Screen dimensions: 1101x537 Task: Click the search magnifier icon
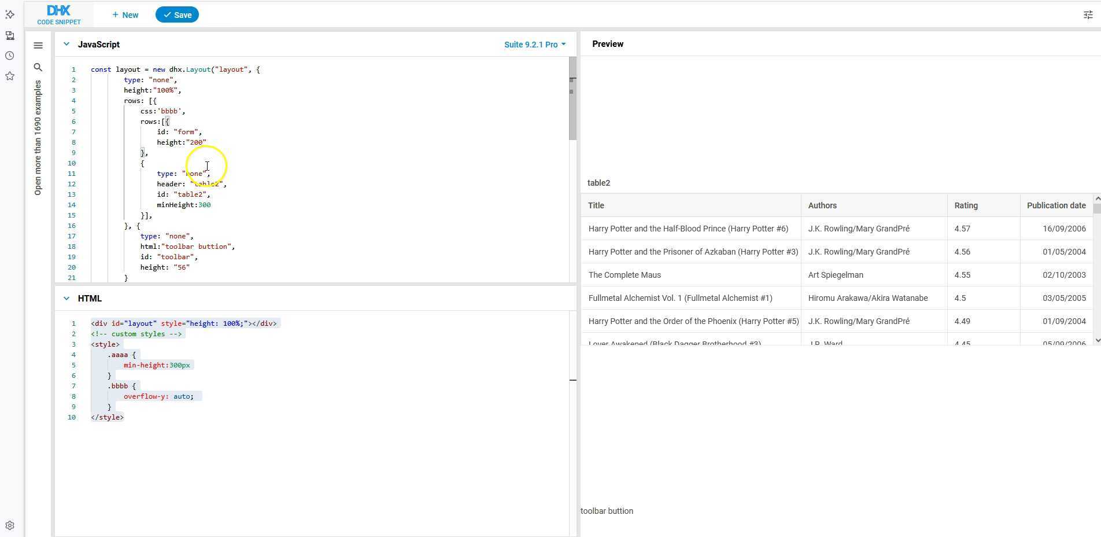point(38,68)
